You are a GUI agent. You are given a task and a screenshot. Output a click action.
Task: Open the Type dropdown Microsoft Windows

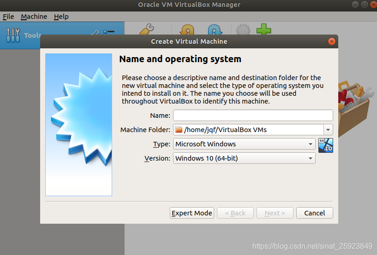244,144
